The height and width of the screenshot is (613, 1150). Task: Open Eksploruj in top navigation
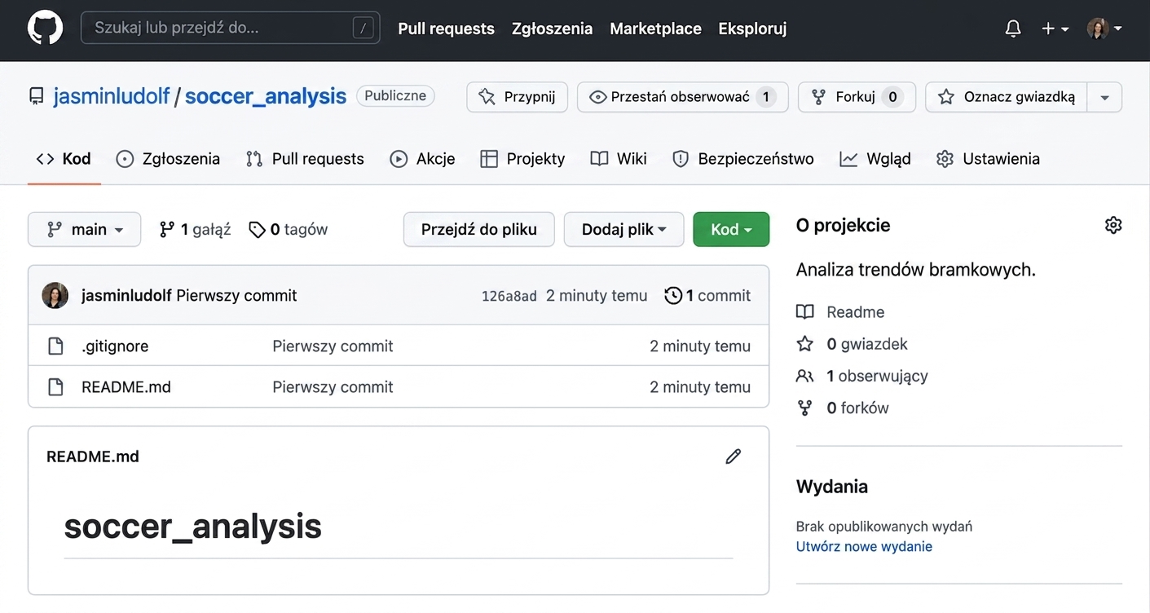752,29
